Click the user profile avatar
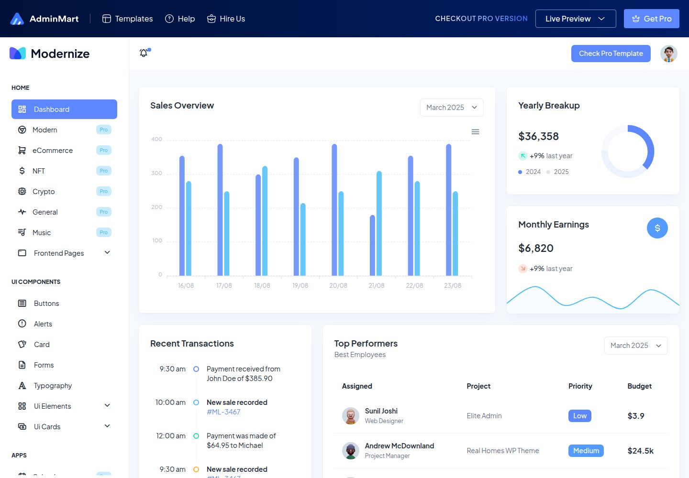Image resolution: width=689 pixels, height=478 pixels. [669, 54]
